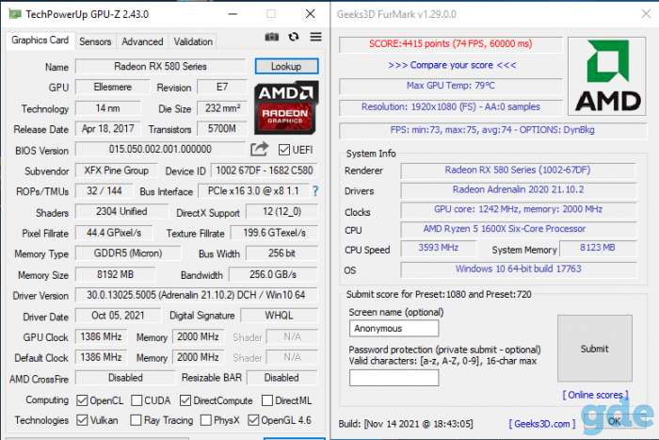Close the GPU-Z window
This screenshot has height=440, width=659.
pos(310,14)
